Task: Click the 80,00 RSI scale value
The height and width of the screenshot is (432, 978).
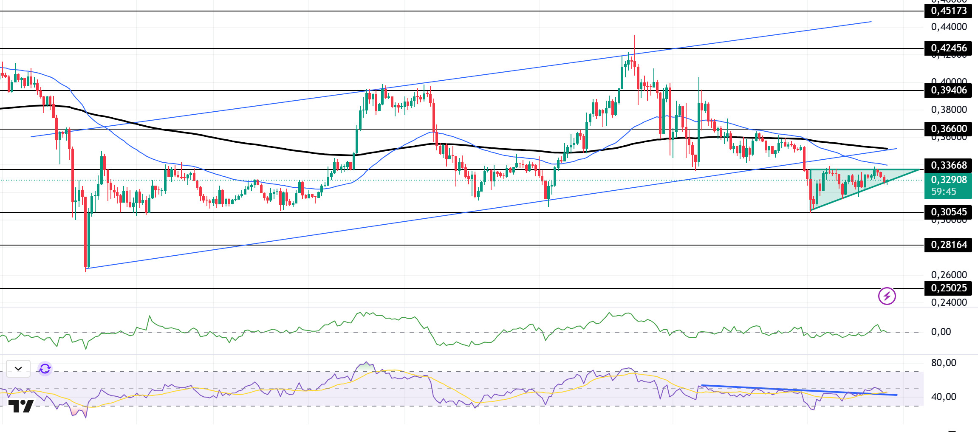Action: click(944, 363)
